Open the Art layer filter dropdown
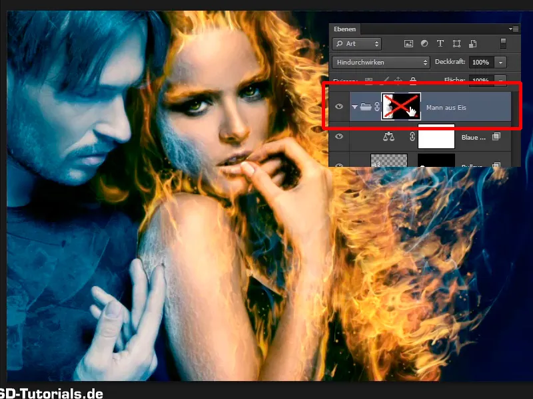533x399 pixels. [x=356, y=44]
